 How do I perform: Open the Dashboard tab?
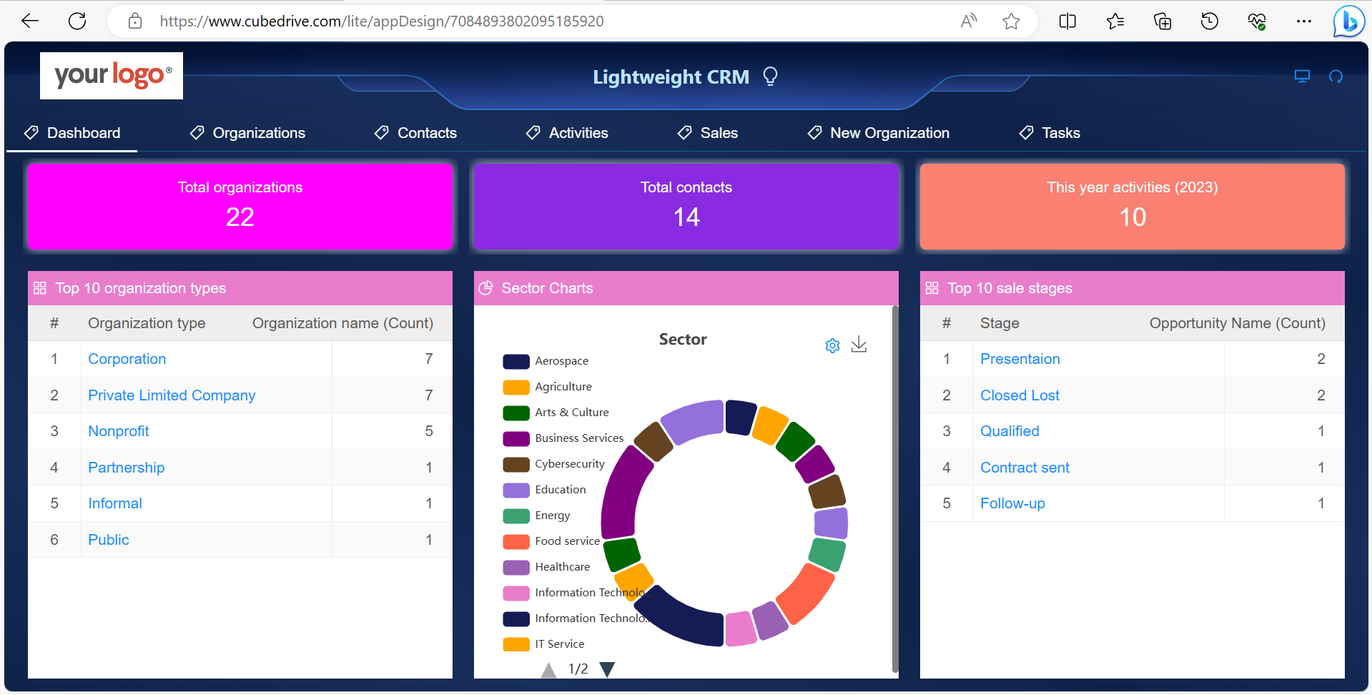[72, 133]
